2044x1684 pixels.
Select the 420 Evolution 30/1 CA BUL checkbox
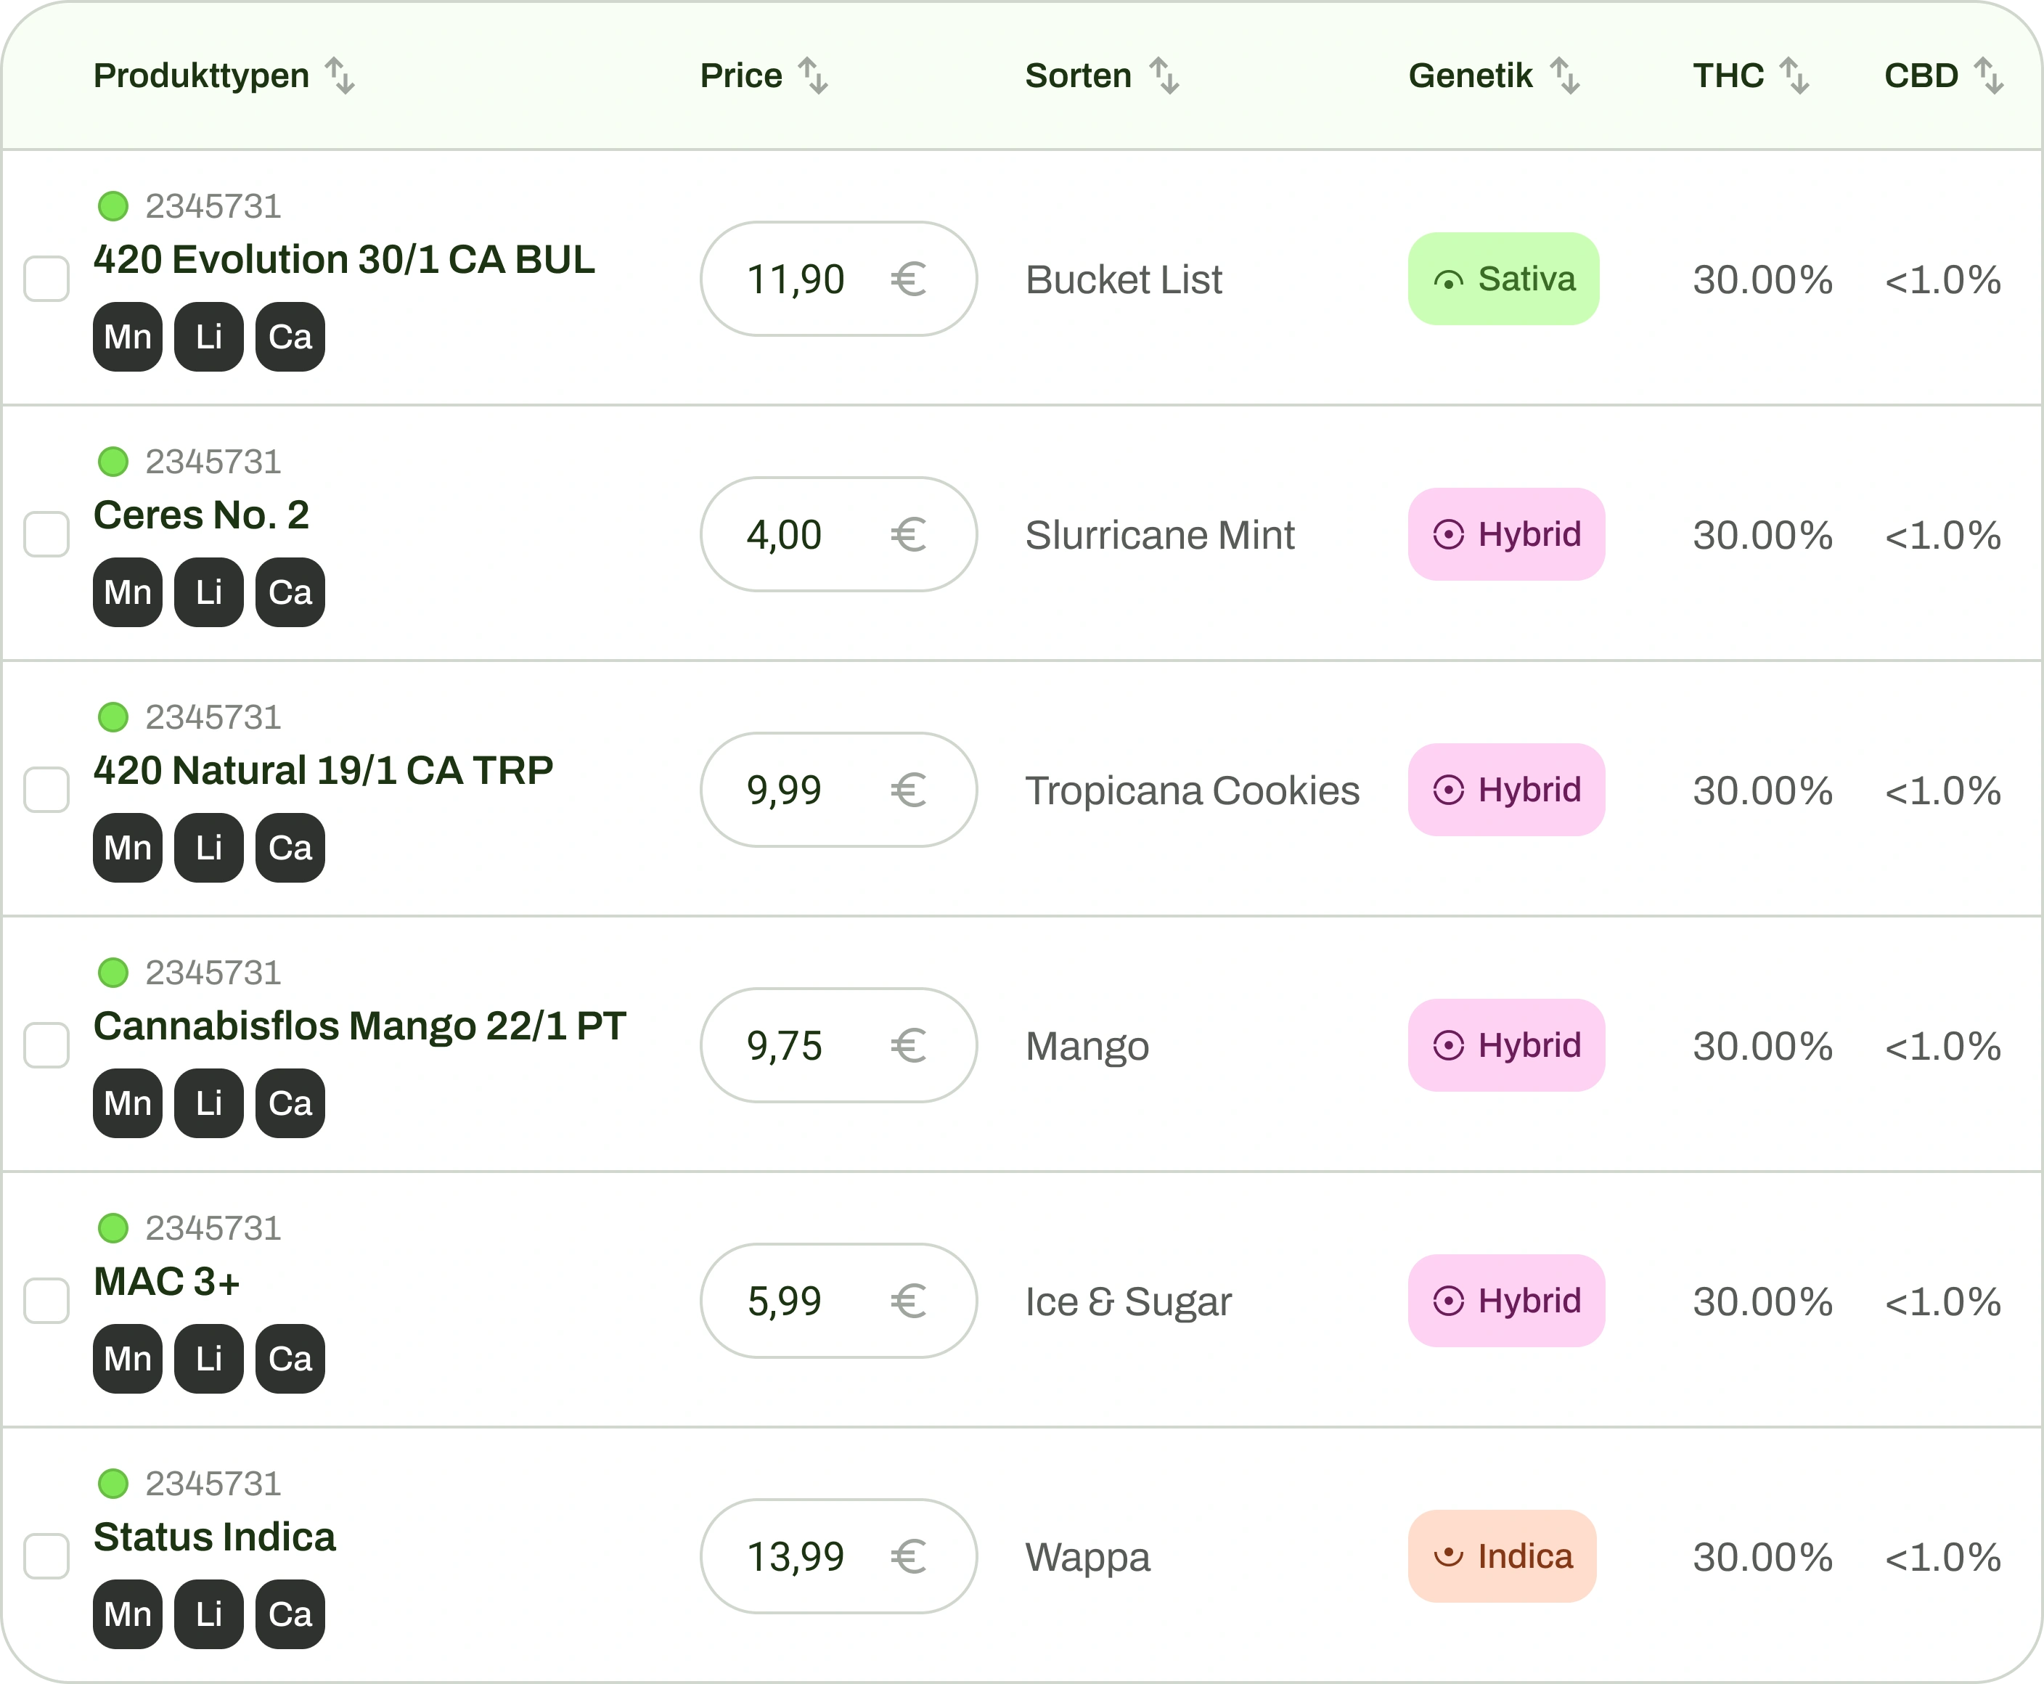tap(46, 279)
